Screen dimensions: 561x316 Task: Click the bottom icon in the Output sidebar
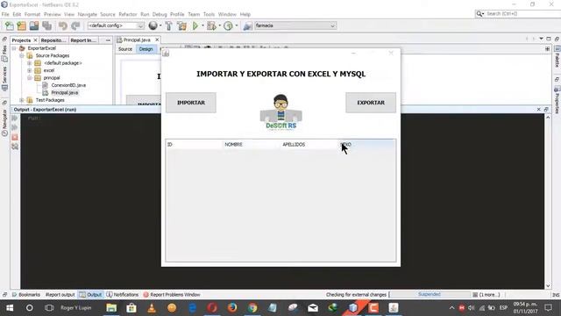click(x=15, y=147)
